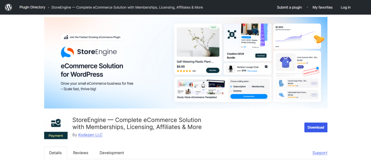The height and width of the screenshot is (161, 371).
Task: Switch to the Details tab
Action: point(55,153)
